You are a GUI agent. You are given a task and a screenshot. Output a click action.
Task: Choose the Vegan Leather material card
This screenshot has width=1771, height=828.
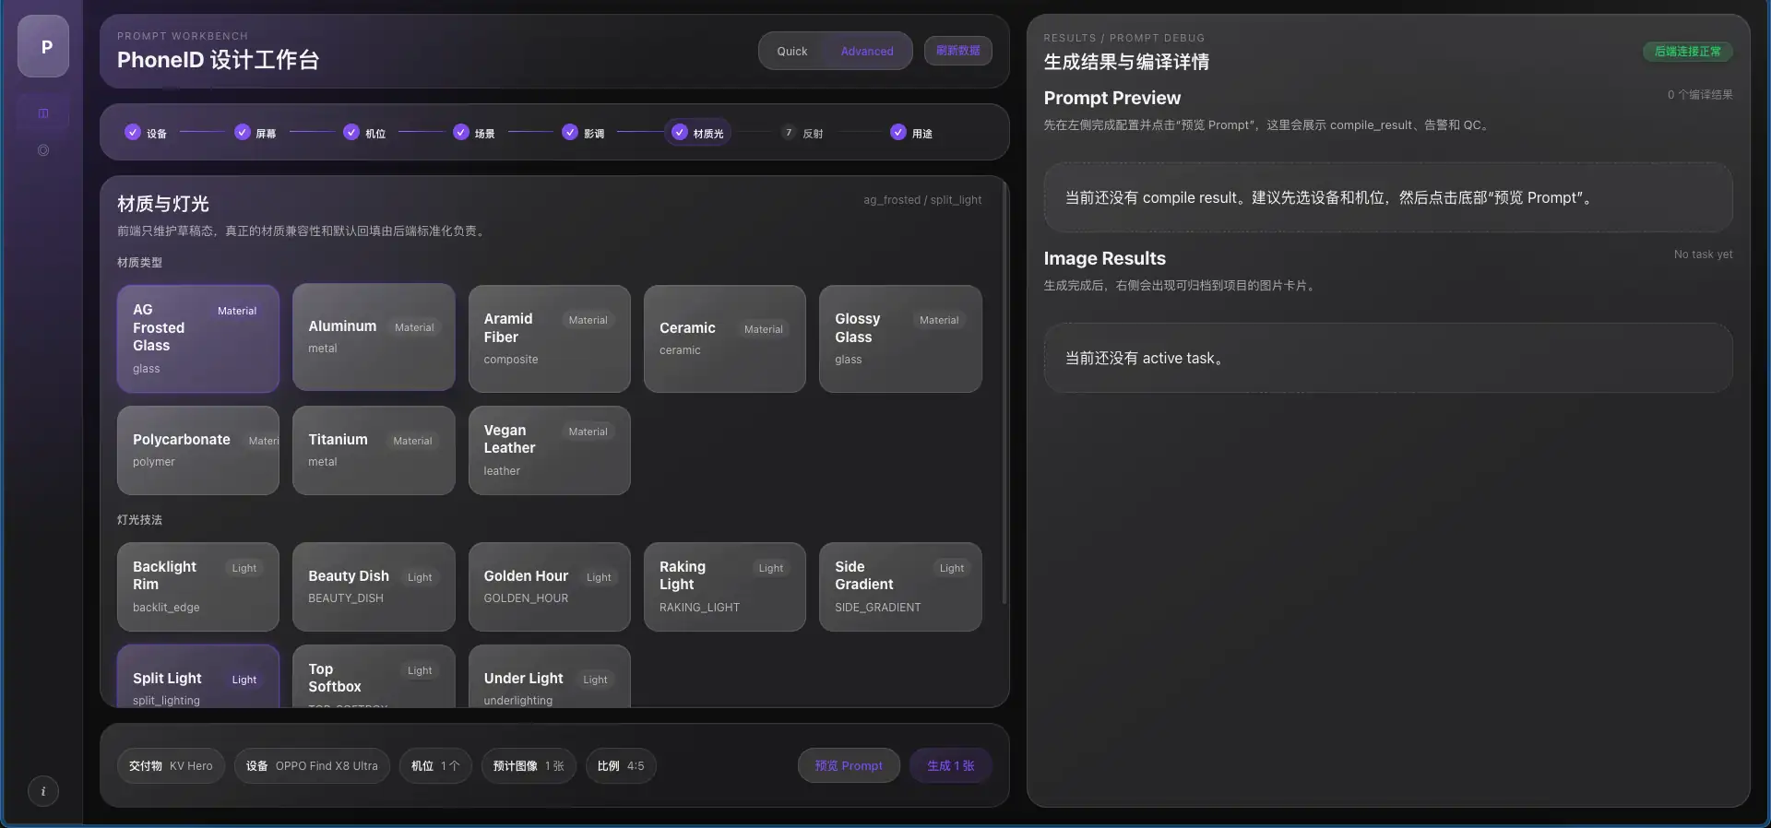(550, 450)
